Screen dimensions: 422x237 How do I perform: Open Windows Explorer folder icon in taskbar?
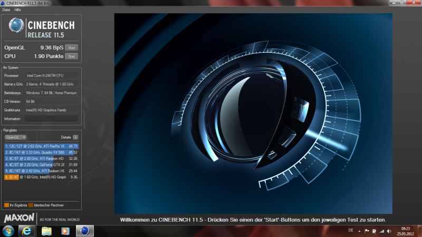tap(46, 231)
